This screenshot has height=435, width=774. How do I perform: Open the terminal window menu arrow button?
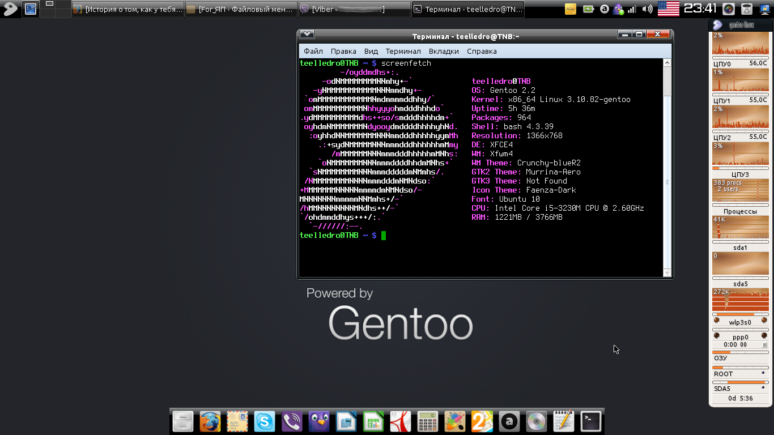tap(307, 35)
